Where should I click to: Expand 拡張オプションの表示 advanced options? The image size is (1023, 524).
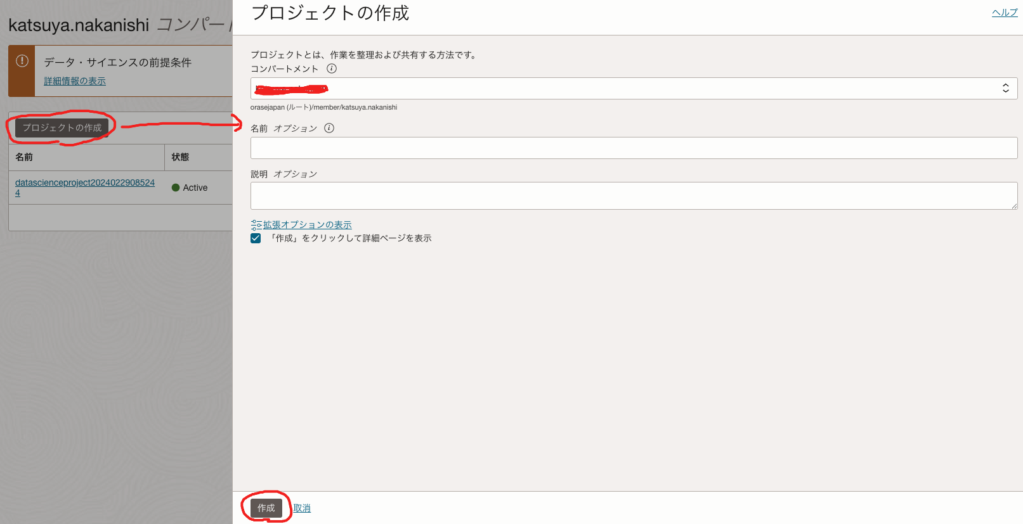tap(308, 225)
